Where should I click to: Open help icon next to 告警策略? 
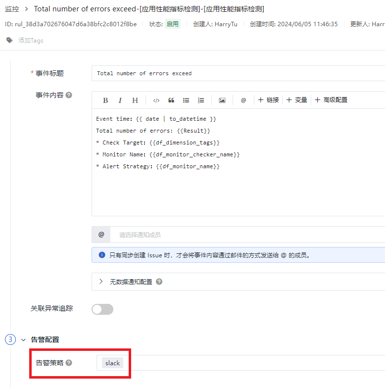(69, 363)
